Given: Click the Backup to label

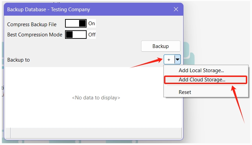Looking at the screenshot, I should tap(18, 60).
